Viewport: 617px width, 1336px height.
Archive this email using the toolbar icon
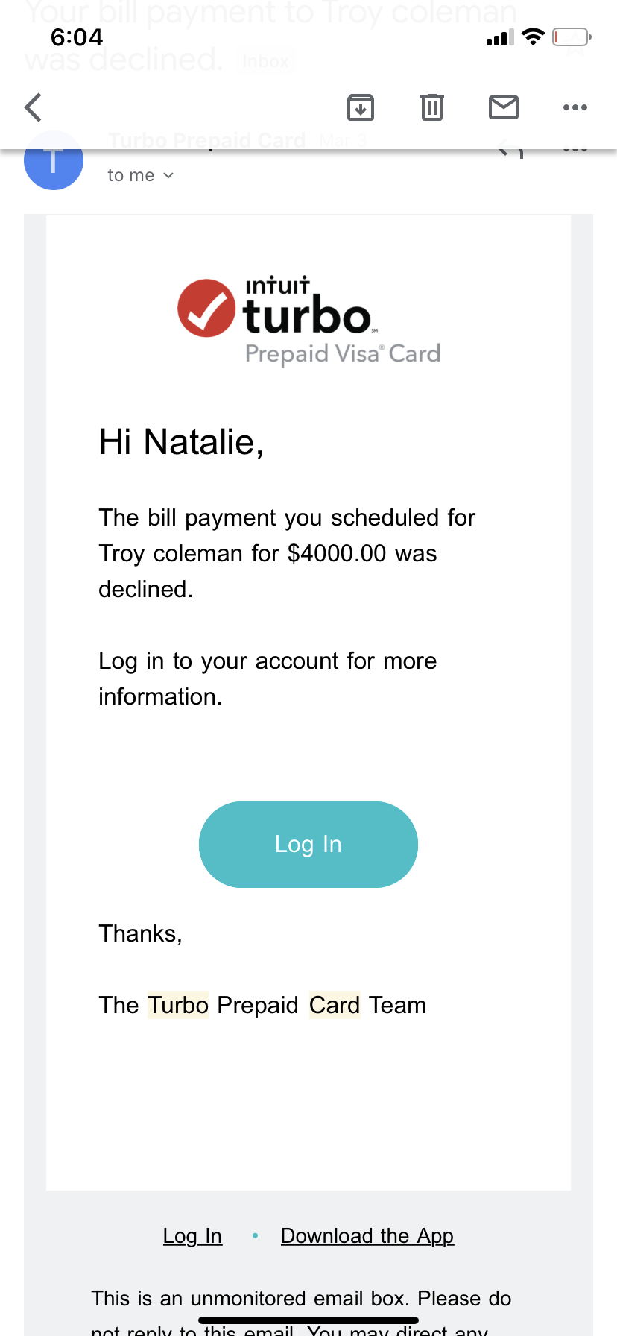361,107
